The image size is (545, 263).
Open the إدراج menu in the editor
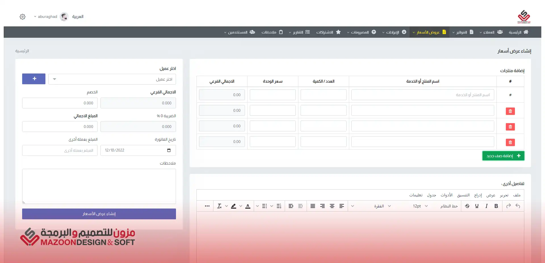(x=478, y=195)
